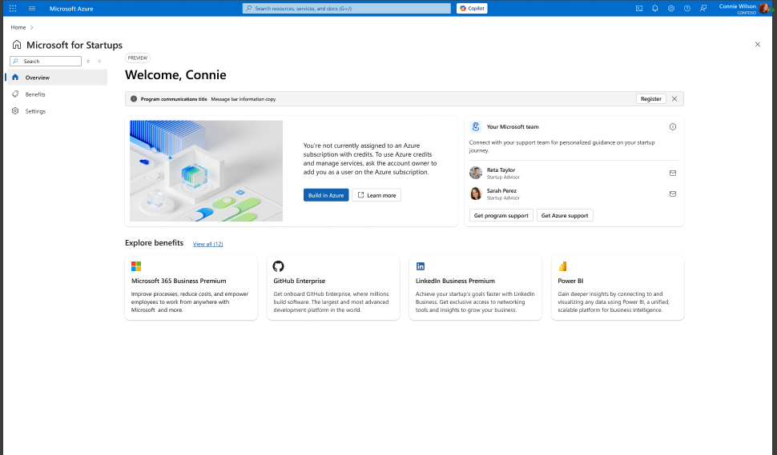The height and width of the screenshot is (455, 777).
Task: Open the portal hamburger menu
Action: (32, 9)
